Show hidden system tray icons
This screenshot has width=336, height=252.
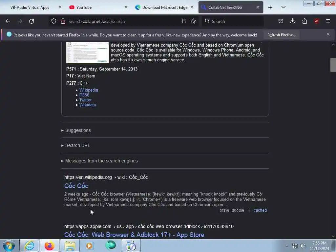(287, 246)
